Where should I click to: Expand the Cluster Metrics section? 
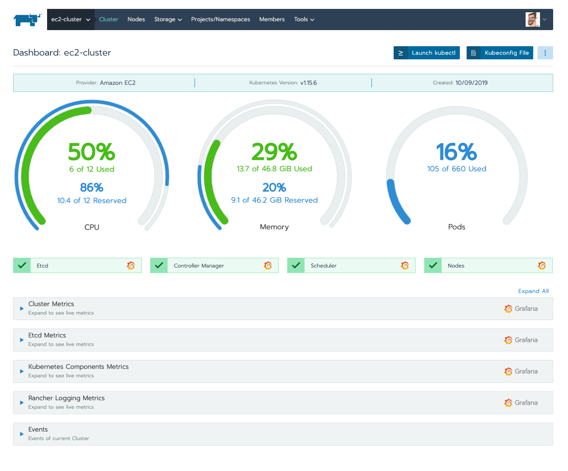[22, 309]
